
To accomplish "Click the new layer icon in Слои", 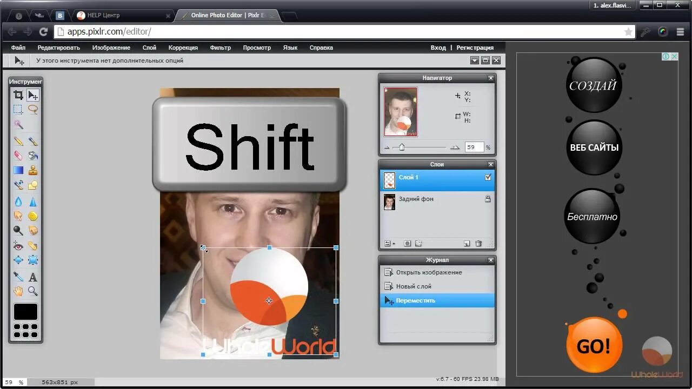I will point(467,244).
